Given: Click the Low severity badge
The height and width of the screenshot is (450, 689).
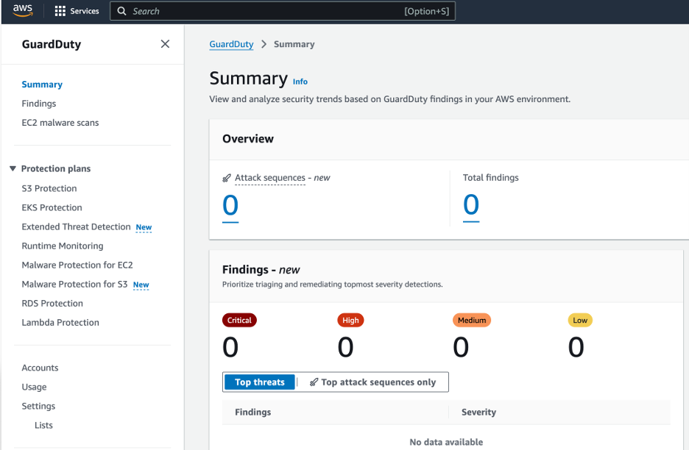Looking at the screenshot, I should [x=580, y=321].
